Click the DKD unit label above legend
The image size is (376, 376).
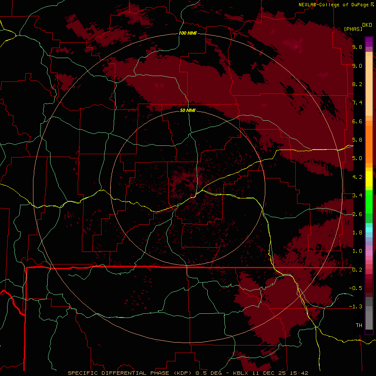(x=367, y=25)
